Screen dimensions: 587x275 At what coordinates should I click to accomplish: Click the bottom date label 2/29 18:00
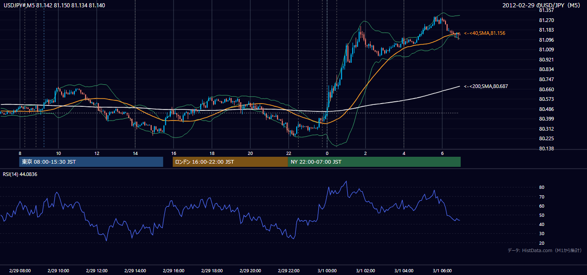(x=212, y=270)
